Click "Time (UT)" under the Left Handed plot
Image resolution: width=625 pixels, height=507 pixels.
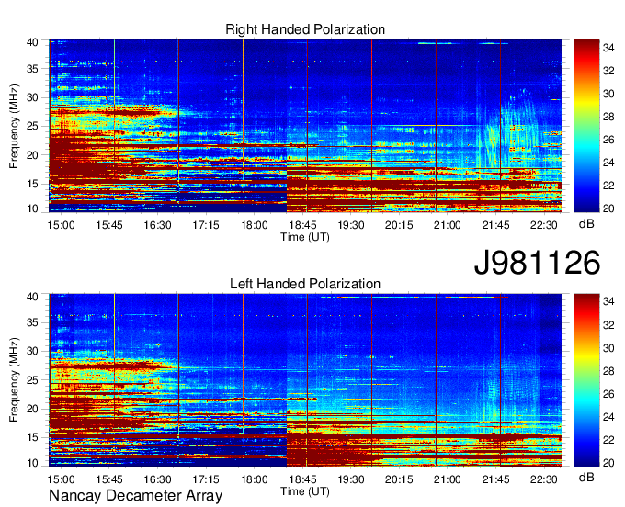[305, 491]
